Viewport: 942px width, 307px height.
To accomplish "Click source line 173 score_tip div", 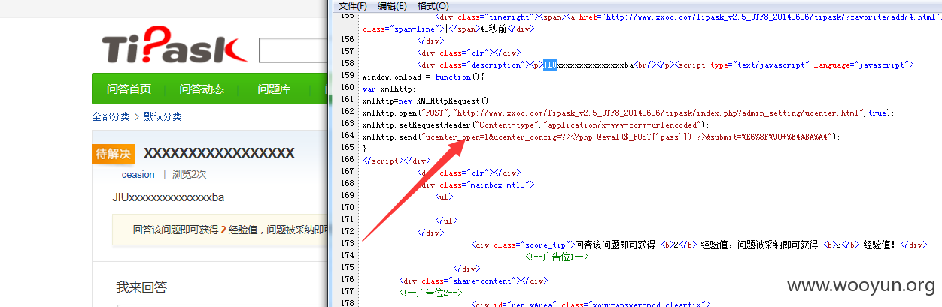I will tap(699, 245).
